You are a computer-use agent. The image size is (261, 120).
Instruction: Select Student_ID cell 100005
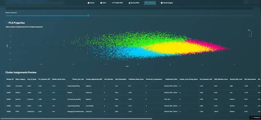[8, 111]
